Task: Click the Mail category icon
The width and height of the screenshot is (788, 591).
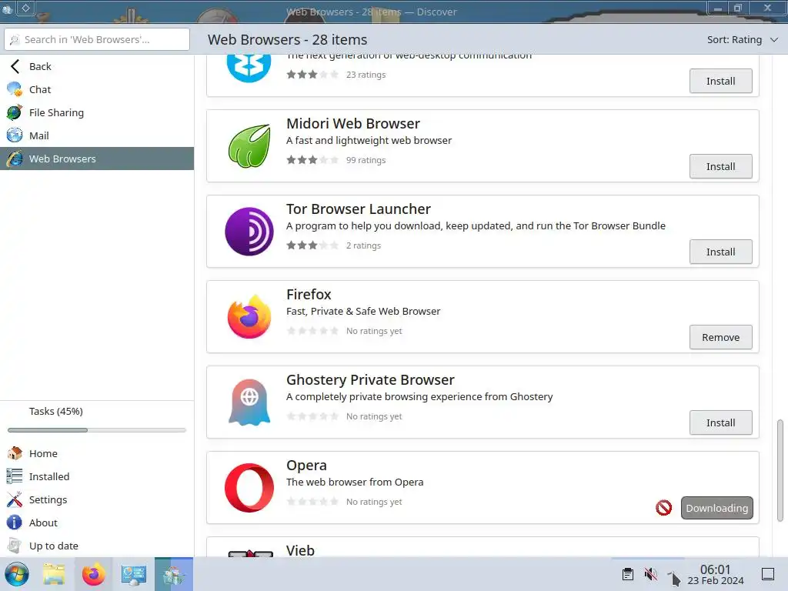Action: coord(15,135)
